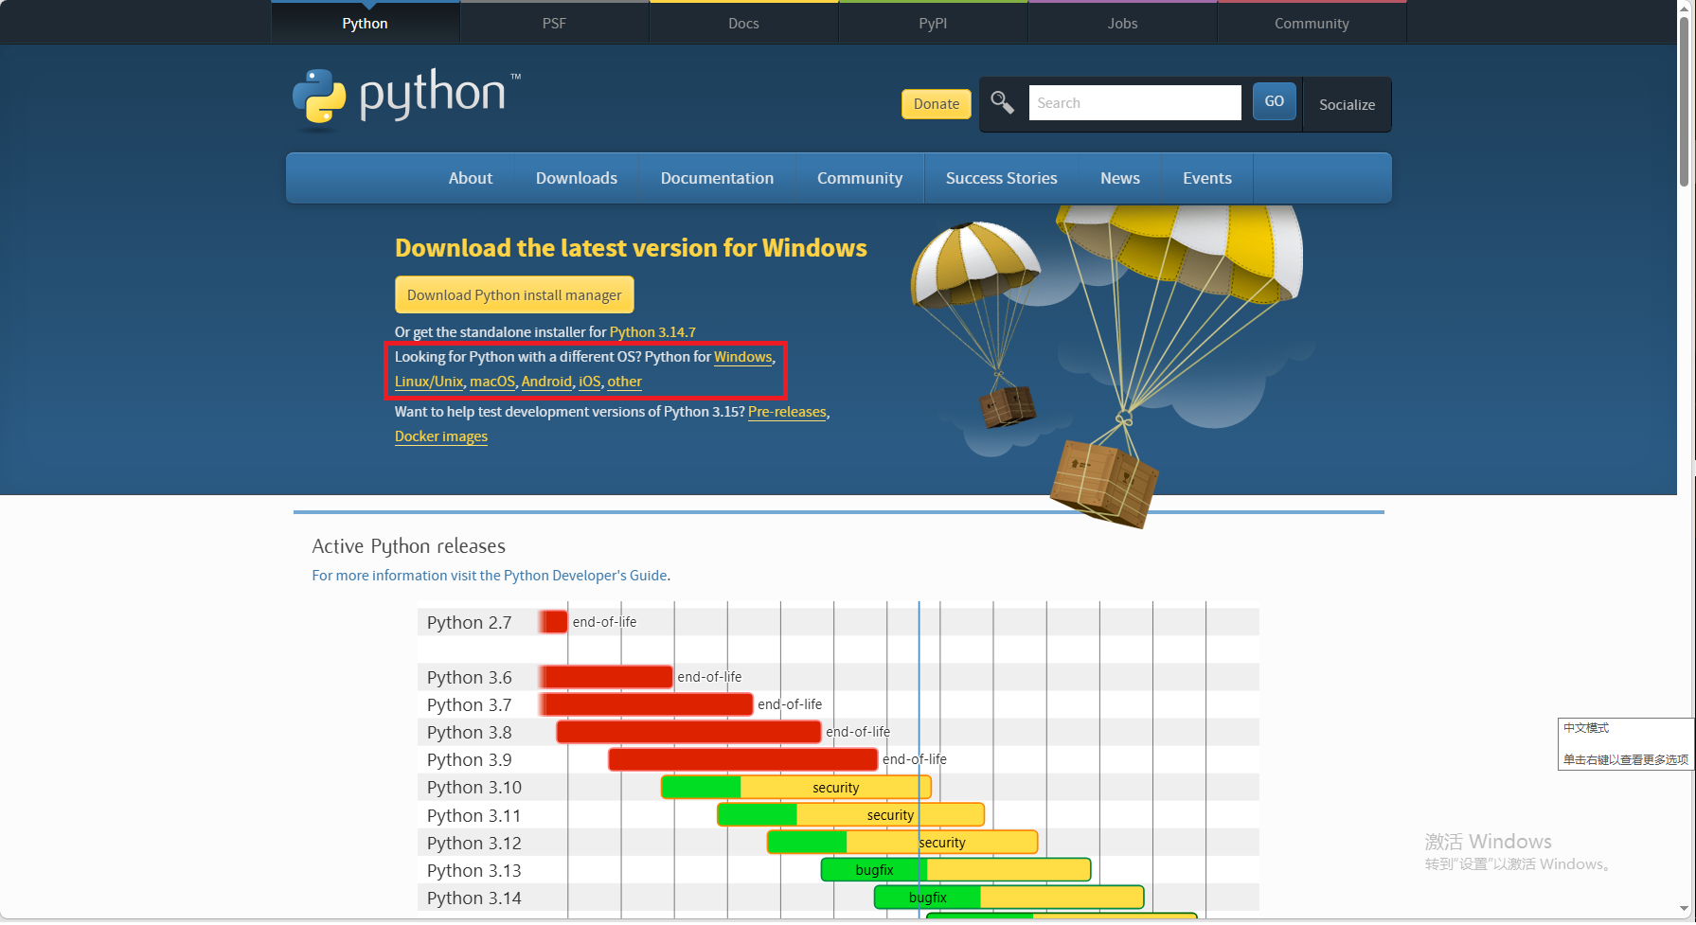The height and width of the screenshot is (925, 1696).
Task: Follow the Android link
Action: coord(546,382)
